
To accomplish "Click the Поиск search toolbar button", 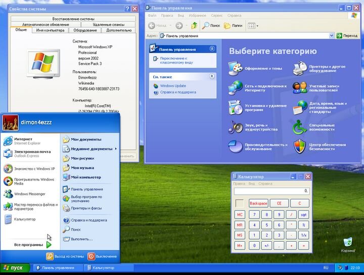I will click(211, 26).
